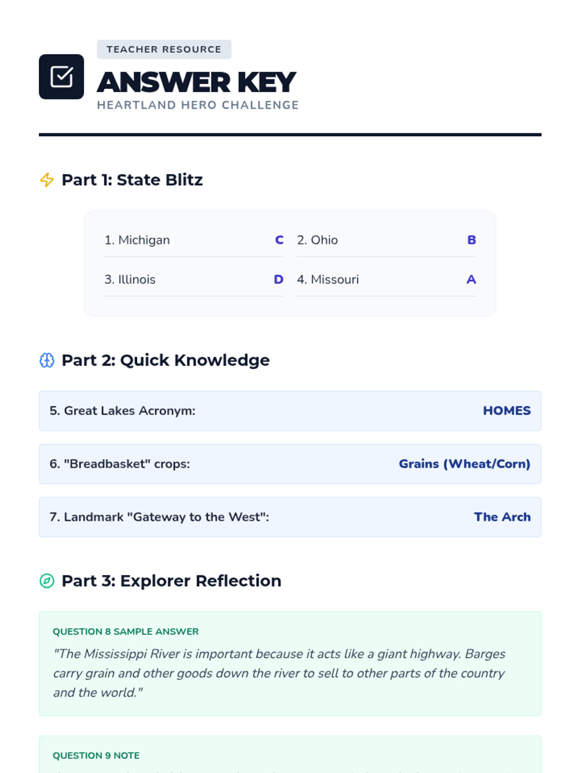Image resolution: width=580 pixels, height=773 pixels.
Task: Click the TEACHER RESOURCE badge
Action: (x=164, y=49)
